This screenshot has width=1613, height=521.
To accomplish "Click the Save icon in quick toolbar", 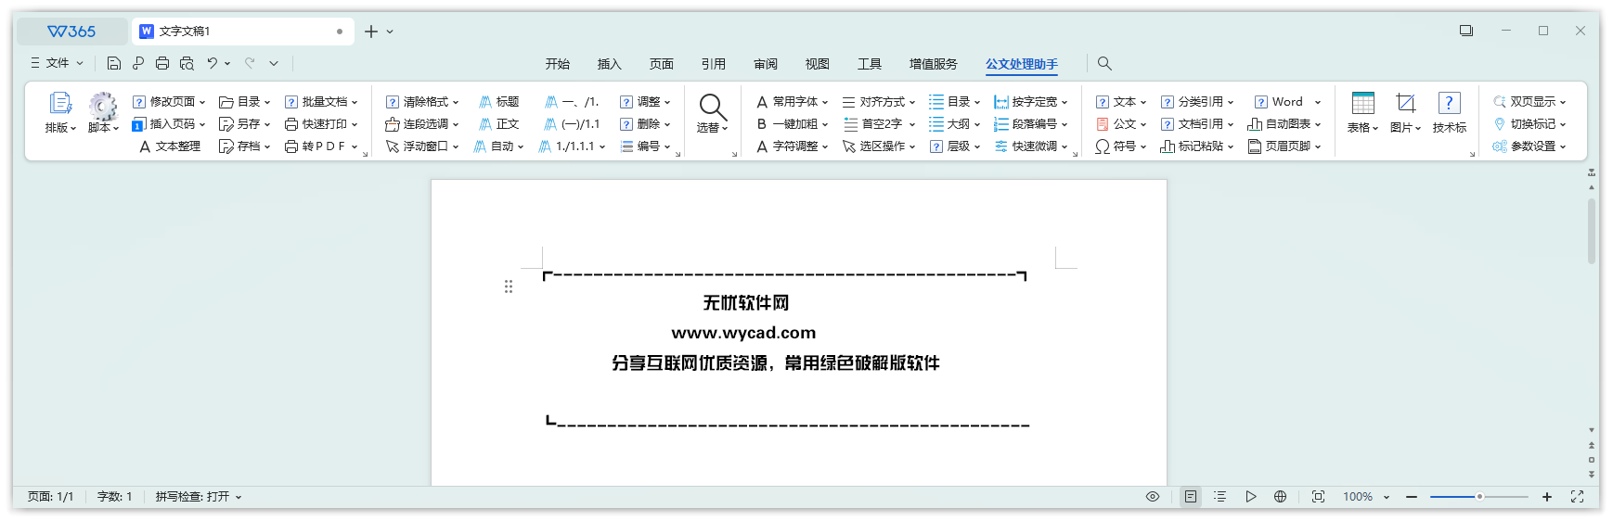I will click(114, 63).
